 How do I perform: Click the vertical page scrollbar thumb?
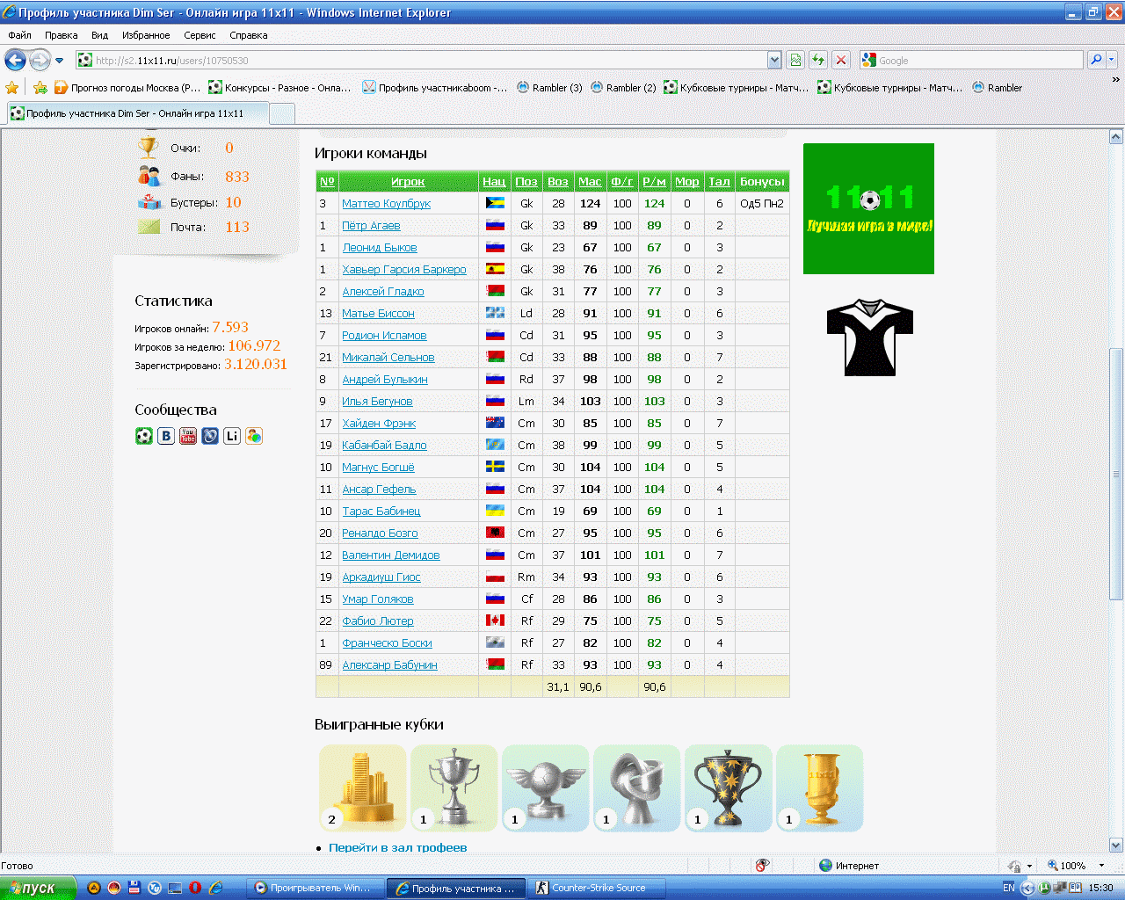1116,475
